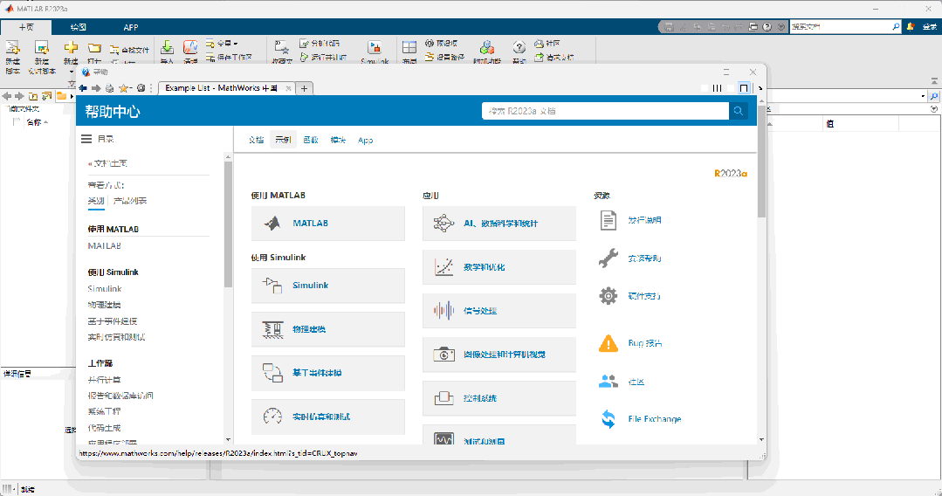Click the New Live Script icon

coord(41,48)
